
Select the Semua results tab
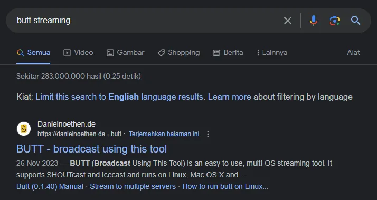click(x=33, y=53)
